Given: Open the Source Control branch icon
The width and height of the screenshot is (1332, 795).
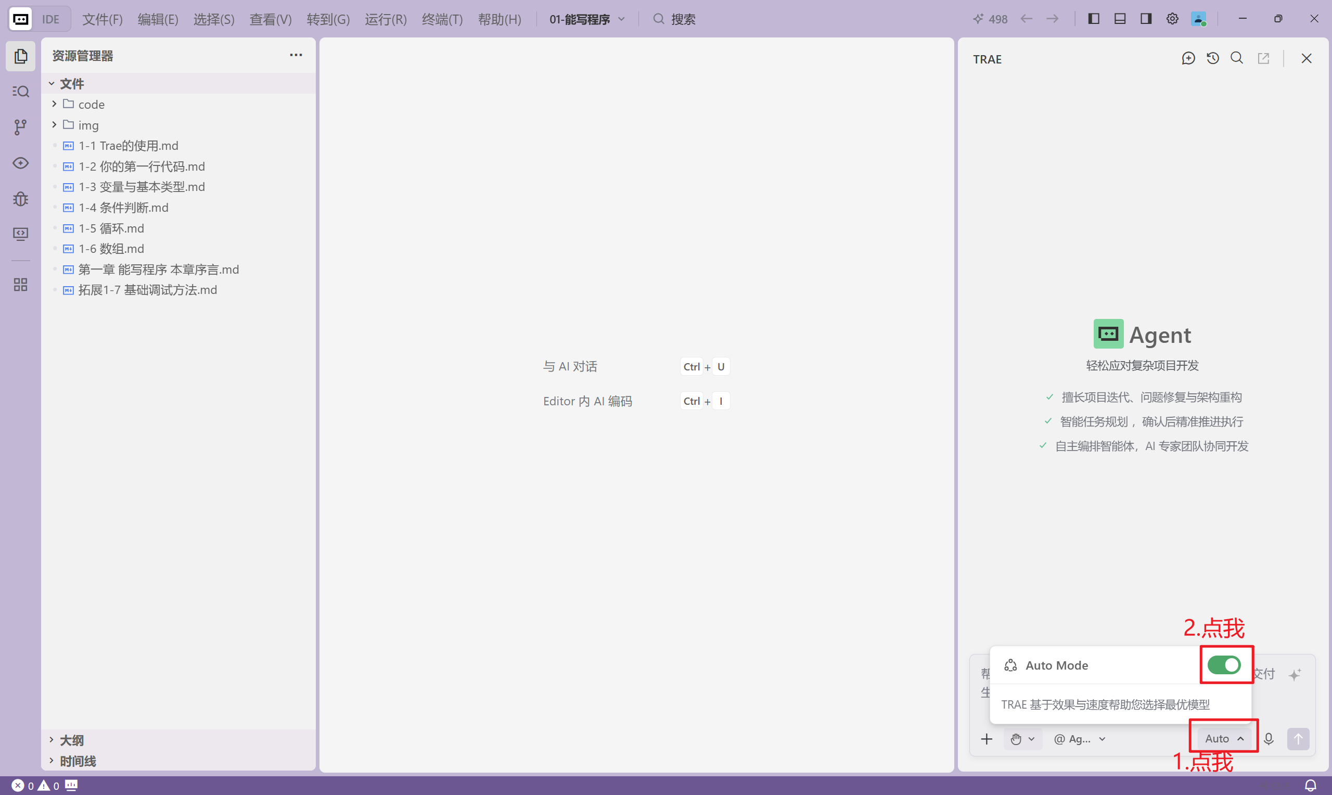Looking at the screenshot, I should [x=20, y=127].
